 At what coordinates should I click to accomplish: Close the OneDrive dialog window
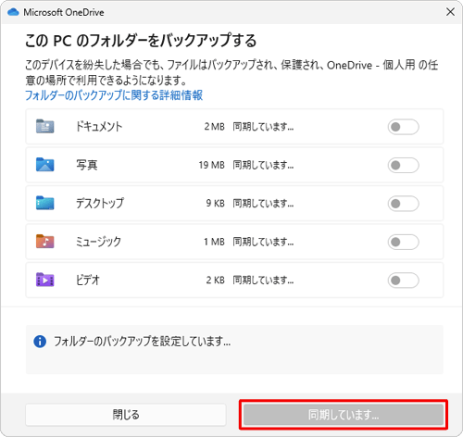pyautogui.click(x=450, y=12)
